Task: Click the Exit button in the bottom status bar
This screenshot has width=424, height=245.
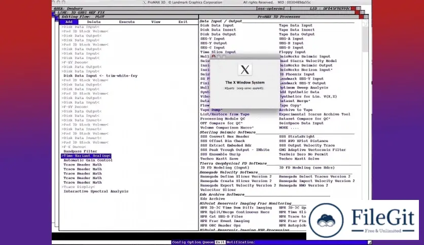Action: coord(220,242)
